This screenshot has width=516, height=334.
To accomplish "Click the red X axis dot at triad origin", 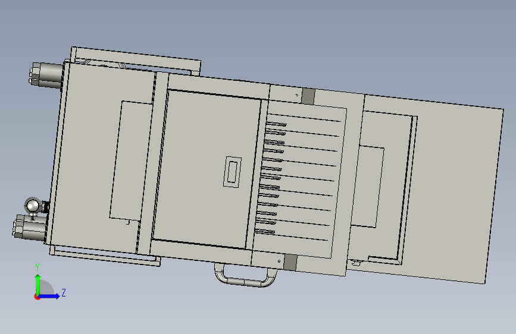I will coord(37,297).
